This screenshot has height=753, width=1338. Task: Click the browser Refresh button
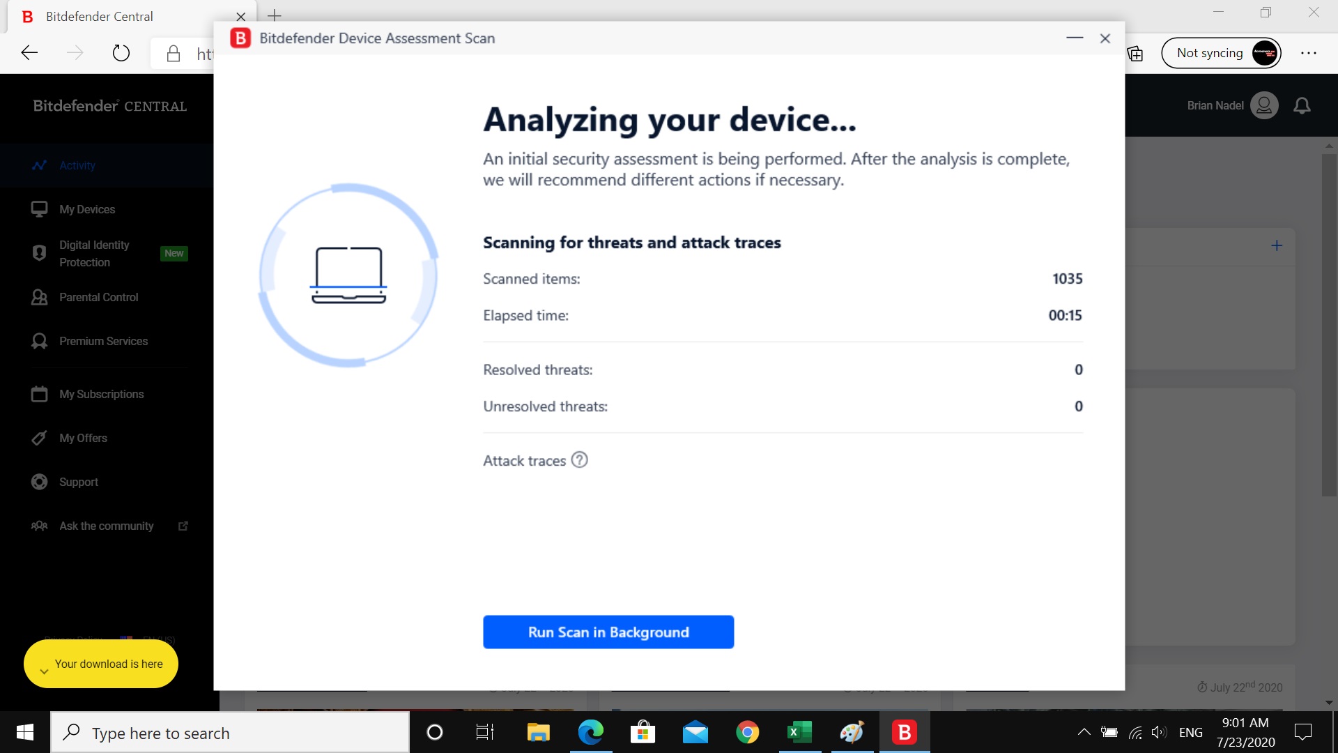click(x=121, y=53)
